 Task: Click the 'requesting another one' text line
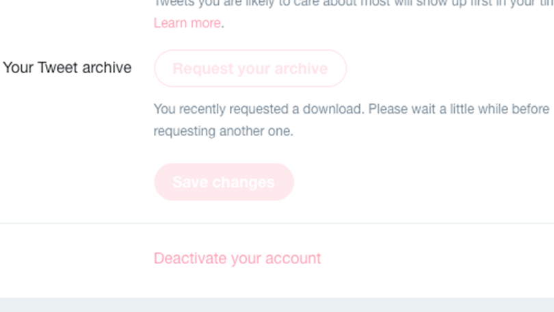tap(223, 131)
